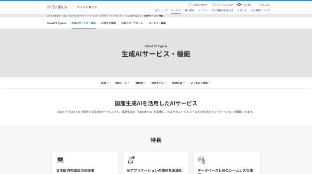
Task: Click the developer icon on the AIアプリケーション開発 card
Action: [x=131, y=160]
